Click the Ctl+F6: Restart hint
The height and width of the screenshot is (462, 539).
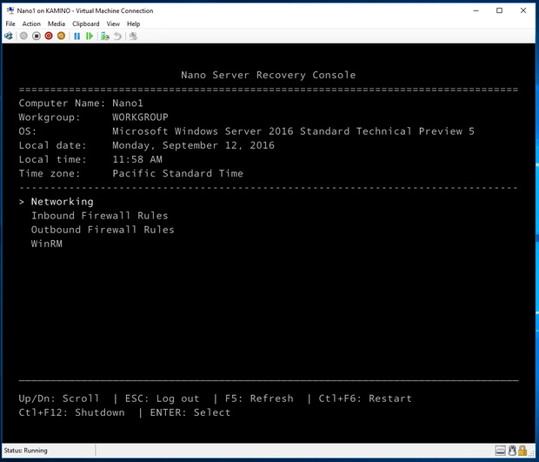pyautogui.click(x=365, y=398)
